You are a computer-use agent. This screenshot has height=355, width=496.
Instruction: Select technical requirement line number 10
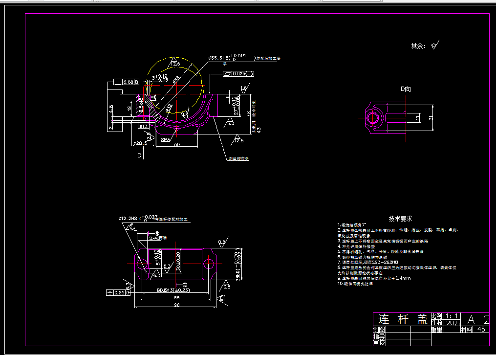pos(355,284)
